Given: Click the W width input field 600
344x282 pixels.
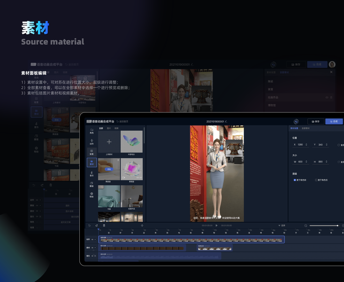Looking at the screenshot, I should 300,162.
